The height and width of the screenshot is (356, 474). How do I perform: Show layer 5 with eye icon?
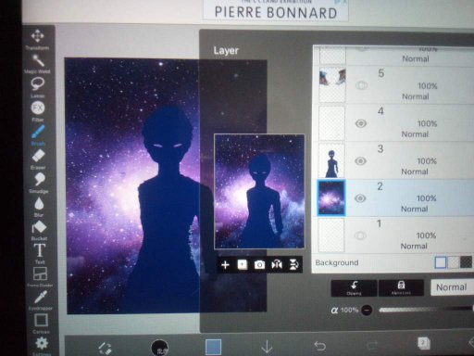click(x=361, y=85)
